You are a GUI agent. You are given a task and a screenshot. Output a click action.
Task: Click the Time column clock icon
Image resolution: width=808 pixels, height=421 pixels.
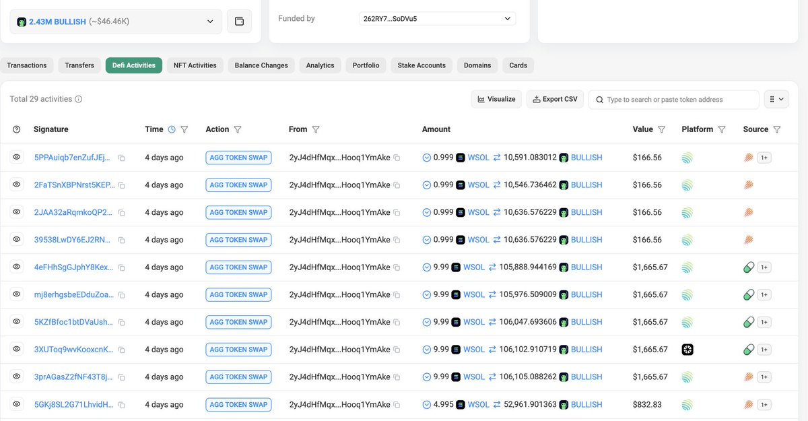click(x=172, y=129)
